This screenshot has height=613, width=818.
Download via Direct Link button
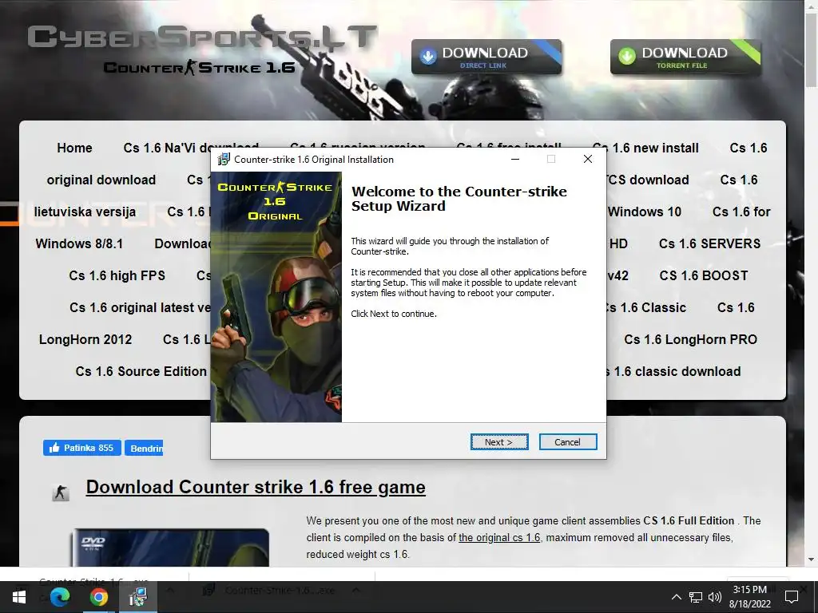[x=486, y=57]
